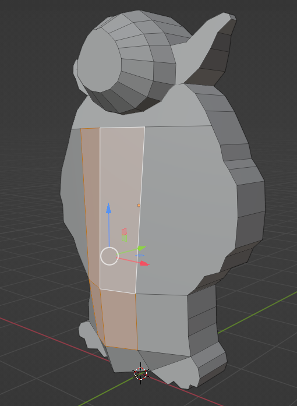297x406 pixels.
Task: Select the flat round front face of the snout
Action: (99, 61)
